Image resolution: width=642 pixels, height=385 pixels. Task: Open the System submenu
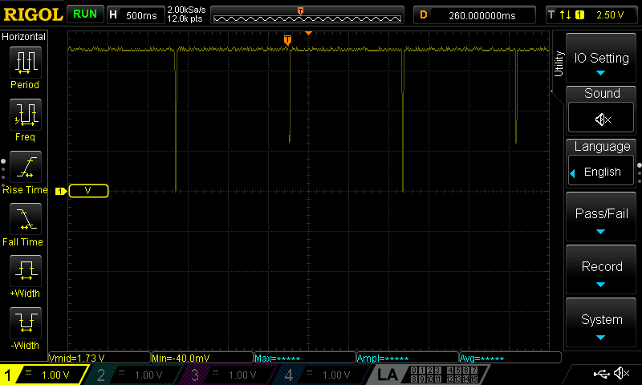click(600, 322)
